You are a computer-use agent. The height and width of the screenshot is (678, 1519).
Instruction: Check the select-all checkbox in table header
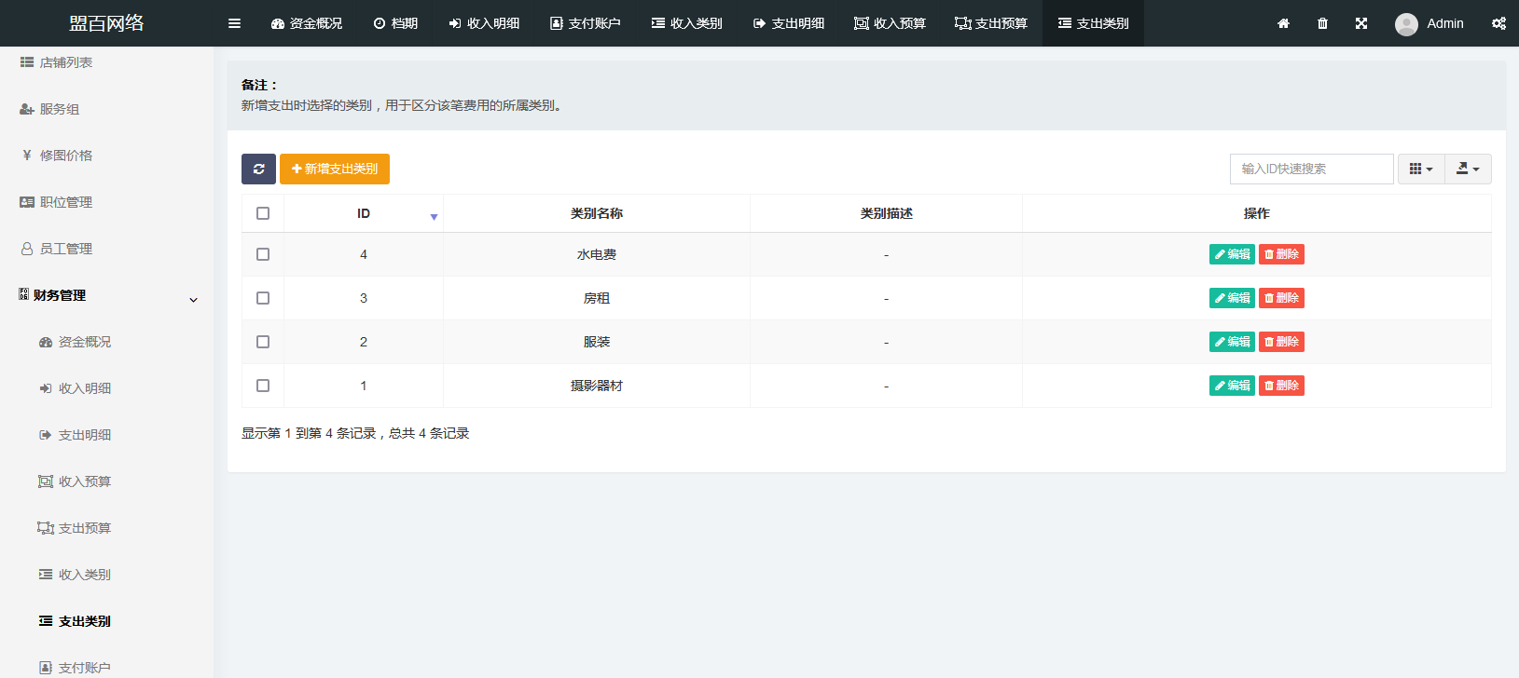(263, 213)
